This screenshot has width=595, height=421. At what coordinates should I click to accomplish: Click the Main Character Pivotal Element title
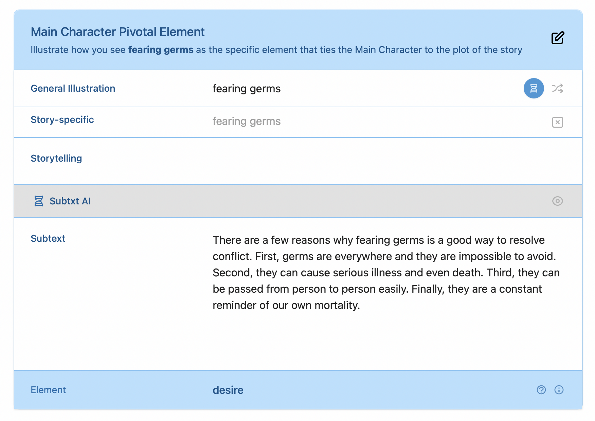point(118,32)
